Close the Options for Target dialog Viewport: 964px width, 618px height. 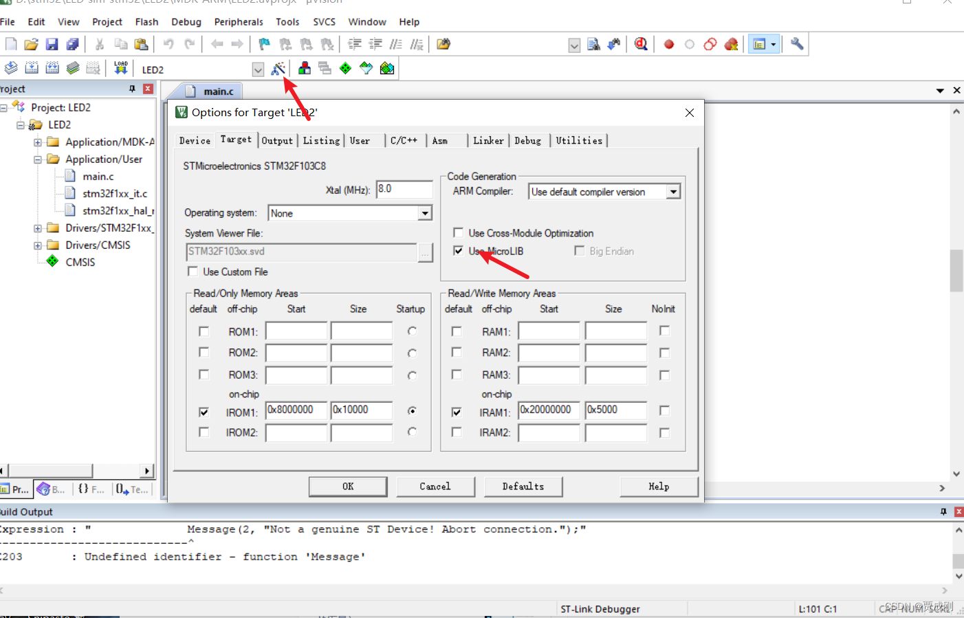click(x=690, y=113)
